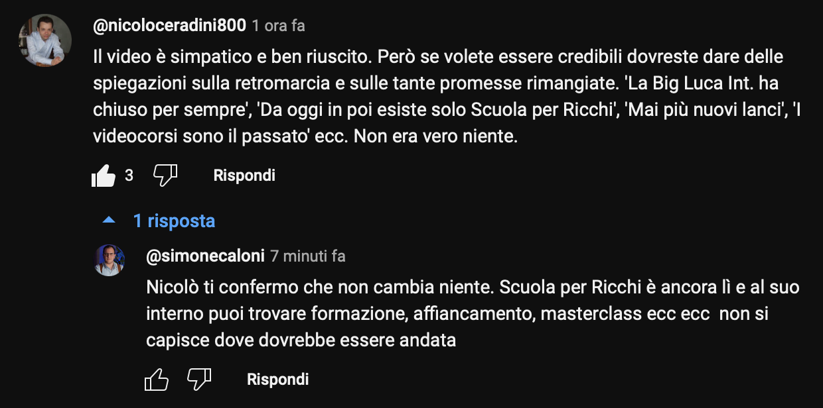Click the like count showing 3

[129, 176]
